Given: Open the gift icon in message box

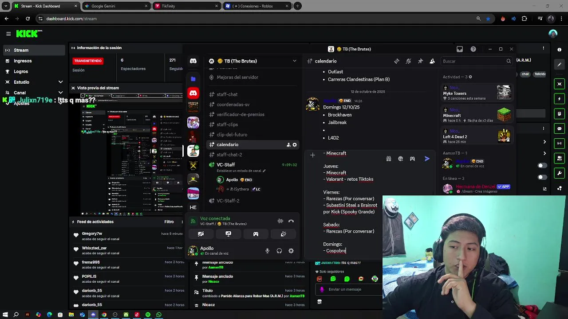Looking at the screenshot, I should click(389, 159).
